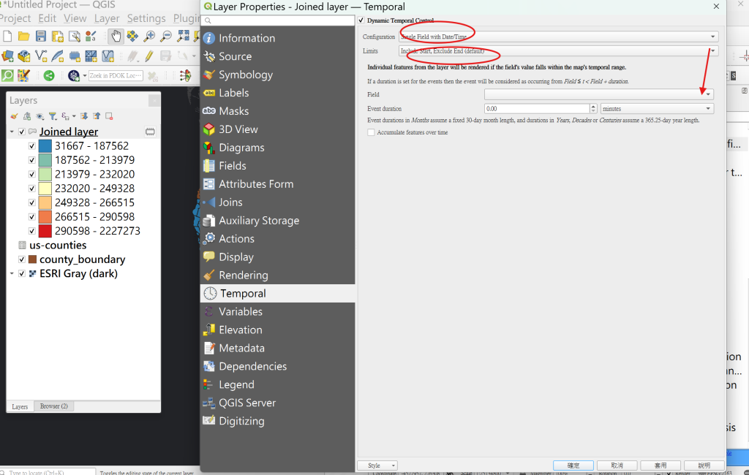This screenshot has height=475, width=749.
Task: Click the 說明 (Help) button
Action: 704,465
